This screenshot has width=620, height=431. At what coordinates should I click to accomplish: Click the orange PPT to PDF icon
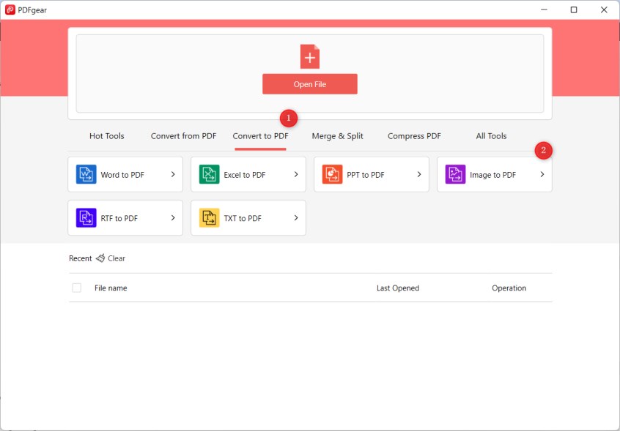point(332,175)
